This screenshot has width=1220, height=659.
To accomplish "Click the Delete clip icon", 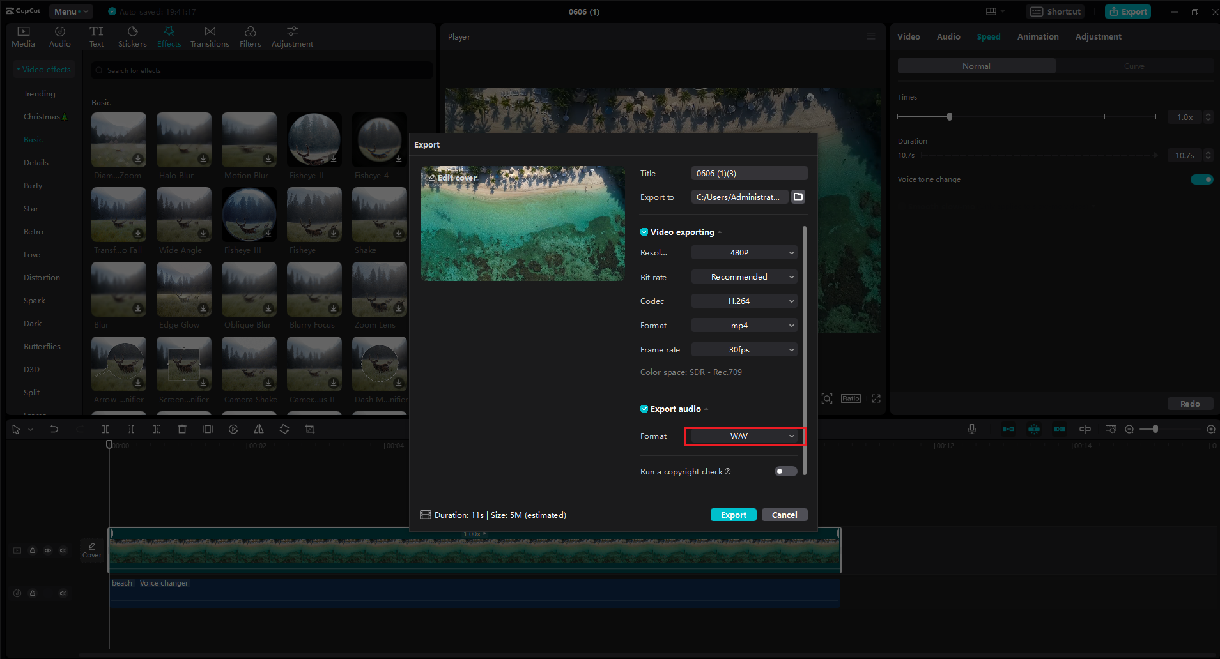I will pos(182,428).
